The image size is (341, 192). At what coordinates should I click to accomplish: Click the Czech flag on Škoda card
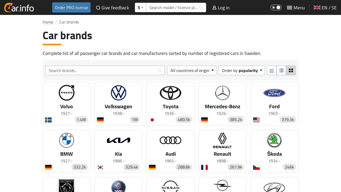point(257,167)
